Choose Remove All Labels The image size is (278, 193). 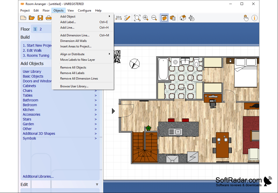83,73
